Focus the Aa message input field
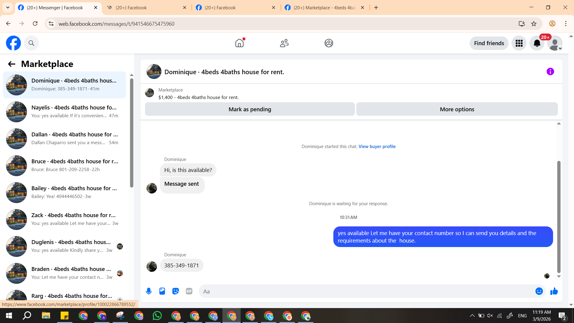The width and height of the screenshot is (574, 323). [366, 291]
